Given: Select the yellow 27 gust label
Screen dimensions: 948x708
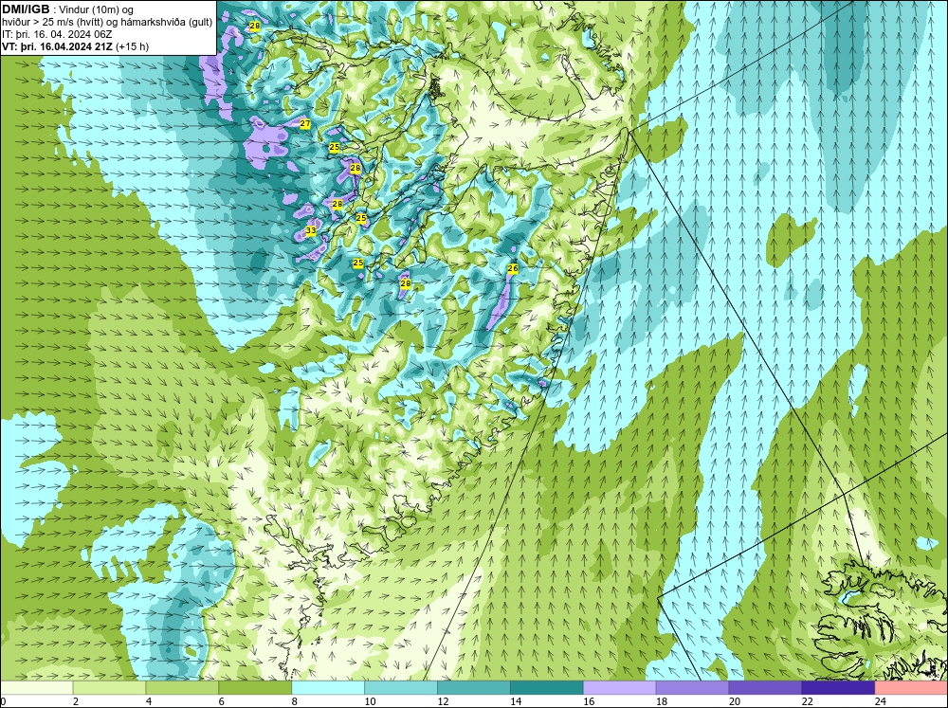Looking at the screenshot, I should pos(305,123).
